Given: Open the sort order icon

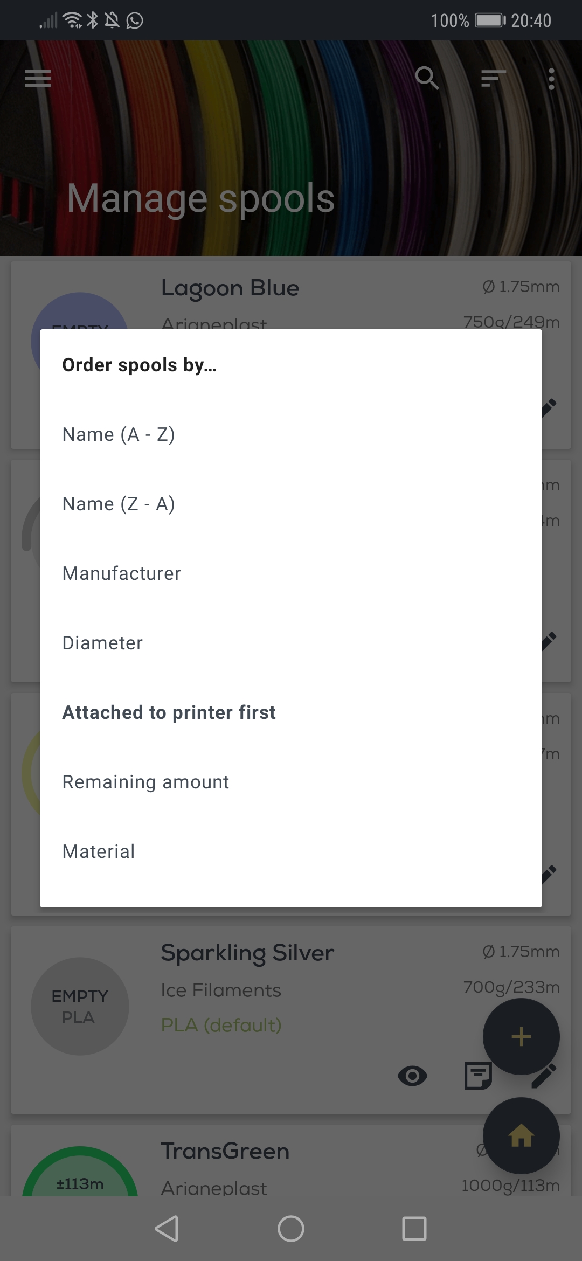Looking at the screenshot, I should point(493,79).
